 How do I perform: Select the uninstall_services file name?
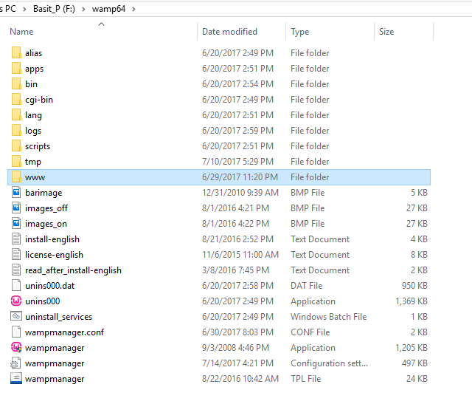tap(59, 317)
